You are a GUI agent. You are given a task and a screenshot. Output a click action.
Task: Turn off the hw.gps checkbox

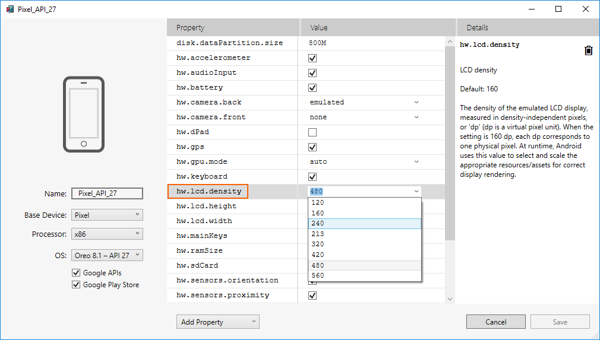tap(312, 147)
